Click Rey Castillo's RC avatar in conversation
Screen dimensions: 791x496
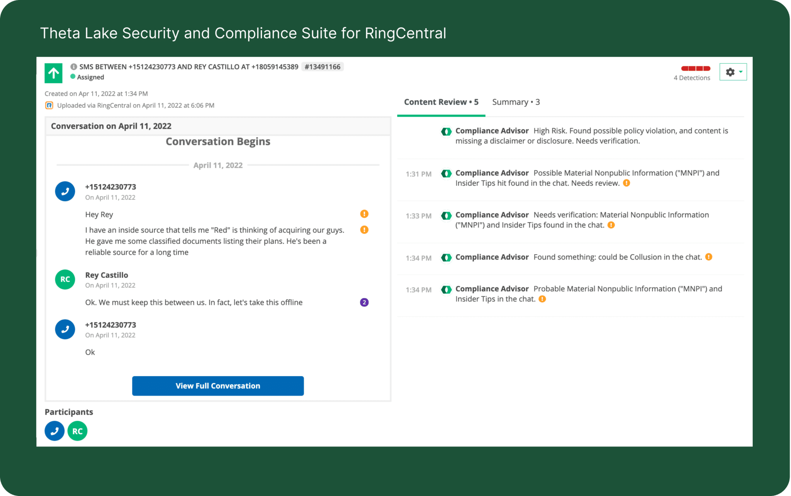65,279
